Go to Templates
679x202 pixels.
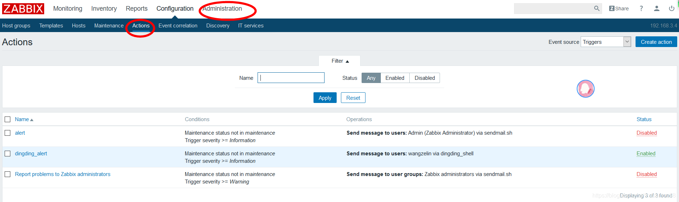[x=51, y=26]
